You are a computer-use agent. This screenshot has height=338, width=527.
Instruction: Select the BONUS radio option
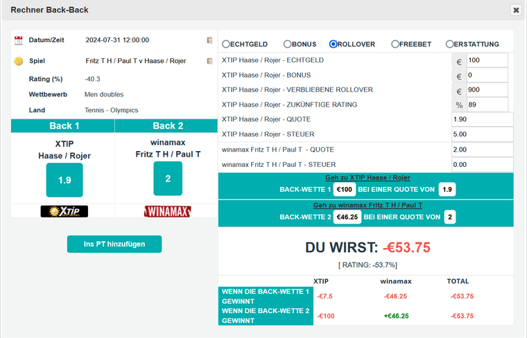287,44
